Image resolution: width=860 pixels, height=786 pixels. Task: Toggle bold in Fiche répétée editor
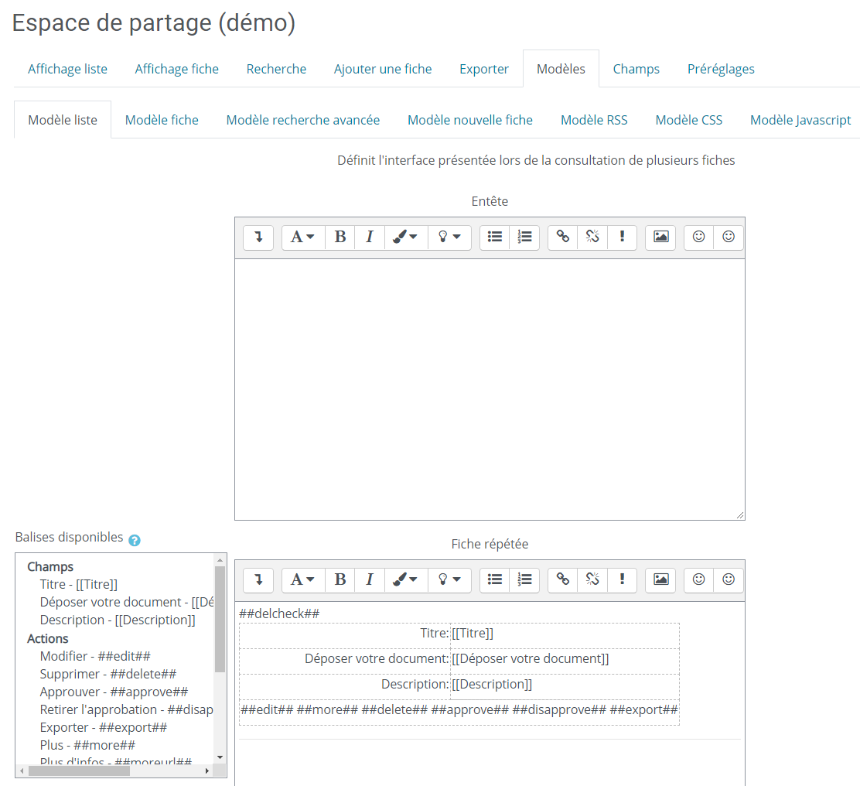[340, 580]
